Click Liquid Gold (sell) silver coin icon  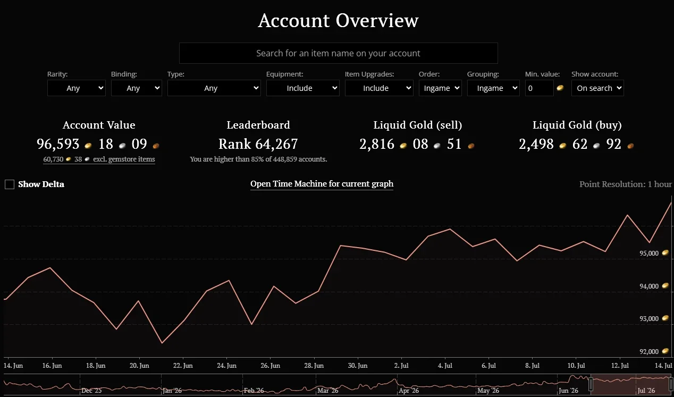[437, 145]
